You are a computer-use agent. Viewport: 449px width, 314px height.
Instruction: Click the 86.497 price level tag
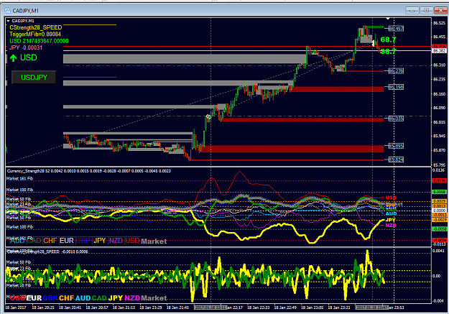(396, 28)
